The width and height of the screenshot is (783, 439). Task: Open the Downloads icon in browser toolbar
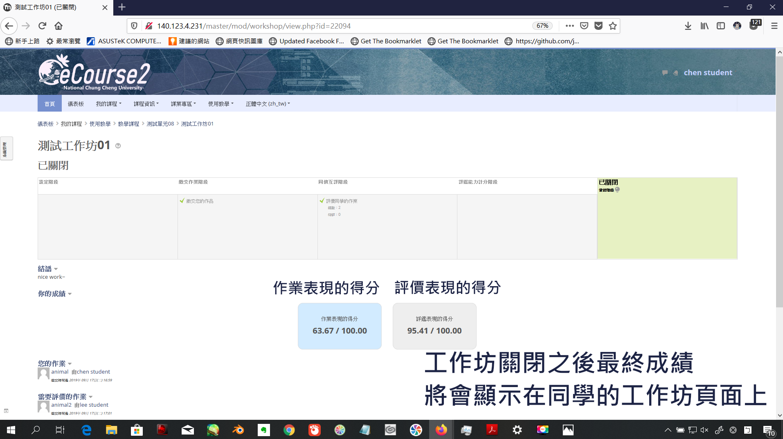[688, 26]
